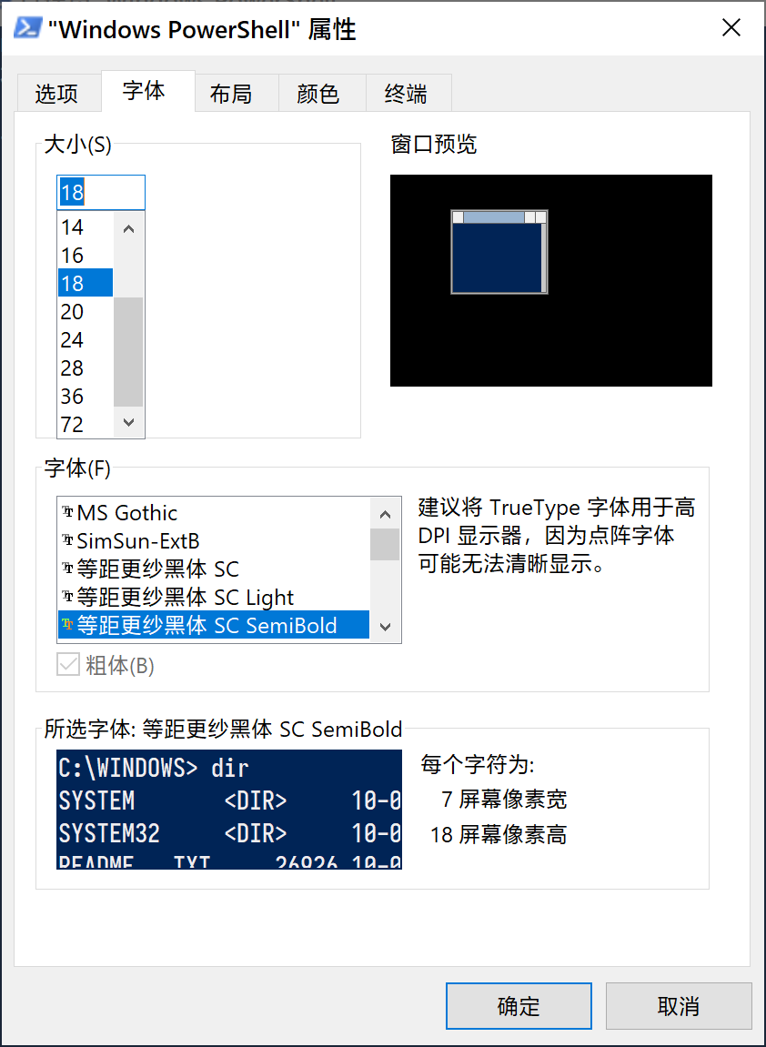Select font size 36

click(86, 396)
